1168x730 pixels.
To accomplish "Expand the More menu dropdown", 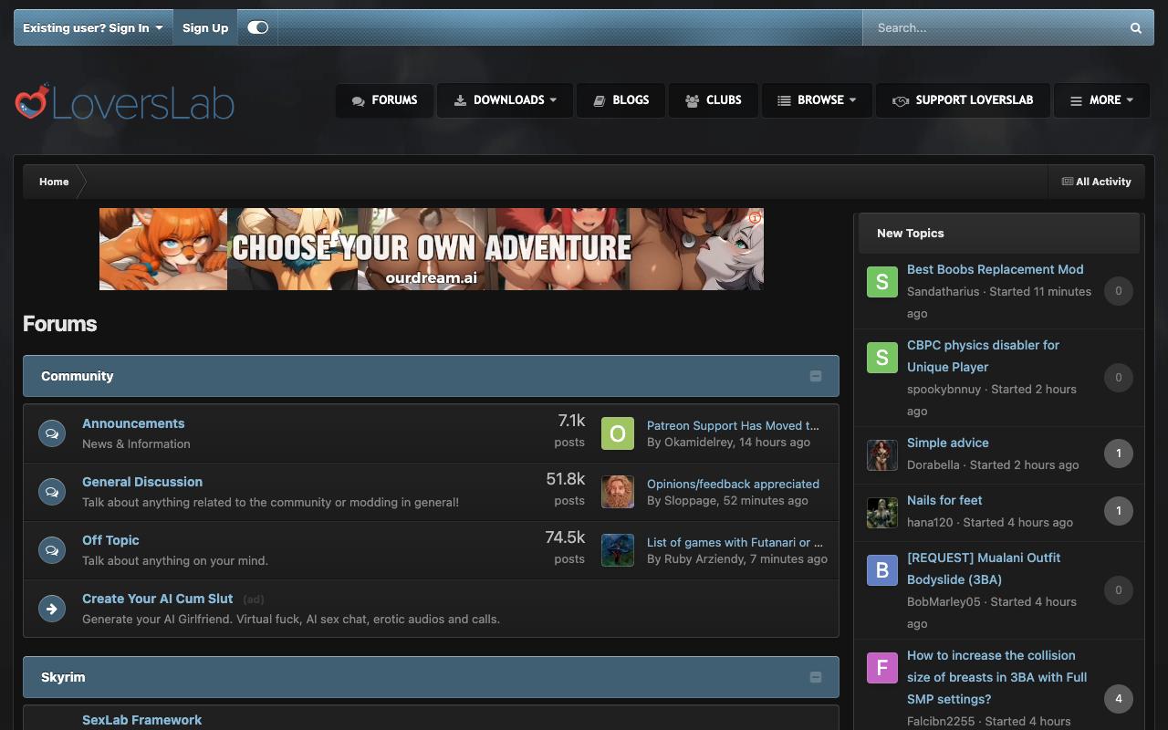I will pyautogui.click(x=1101, y=100).
